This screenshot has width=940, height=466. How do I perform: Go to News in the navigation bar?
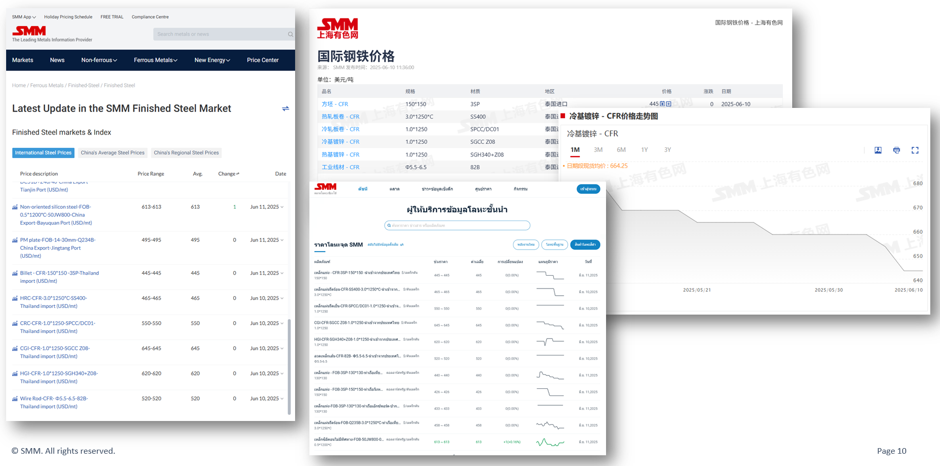[57, 60]
